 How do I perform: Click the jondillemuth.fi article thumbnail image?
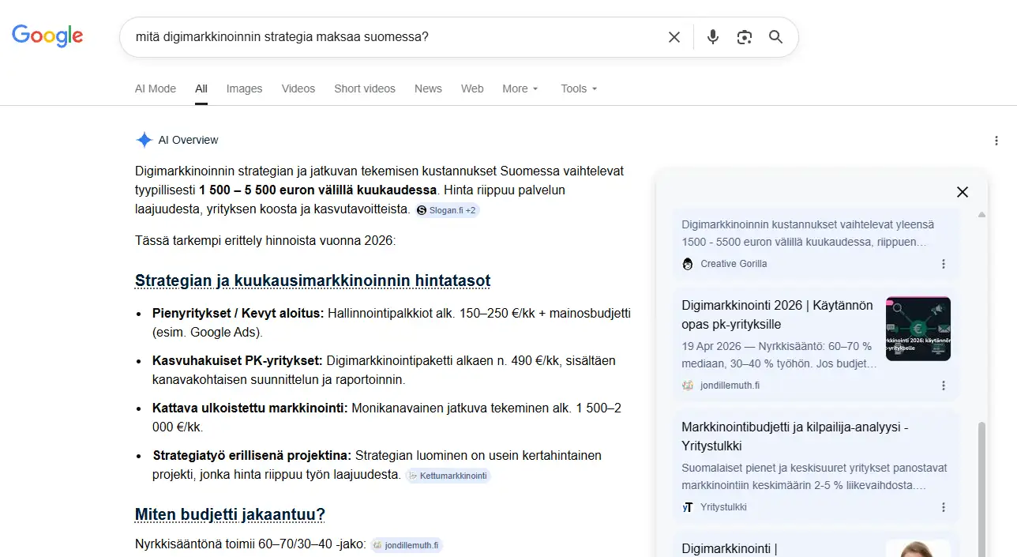[x=918, y=328]
